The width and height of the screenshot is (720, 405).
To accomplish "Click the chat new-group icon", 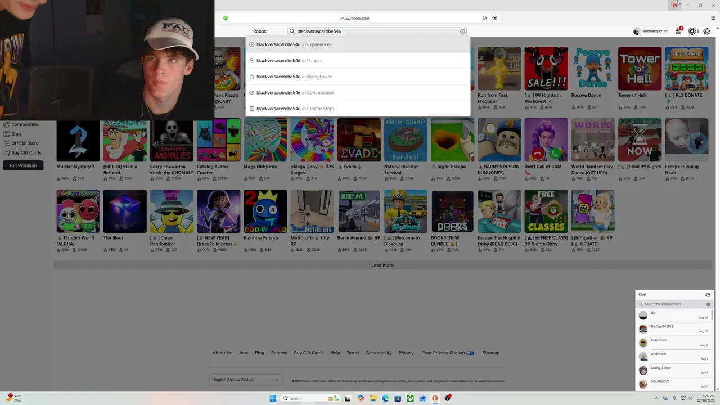I will click(708, 295).
